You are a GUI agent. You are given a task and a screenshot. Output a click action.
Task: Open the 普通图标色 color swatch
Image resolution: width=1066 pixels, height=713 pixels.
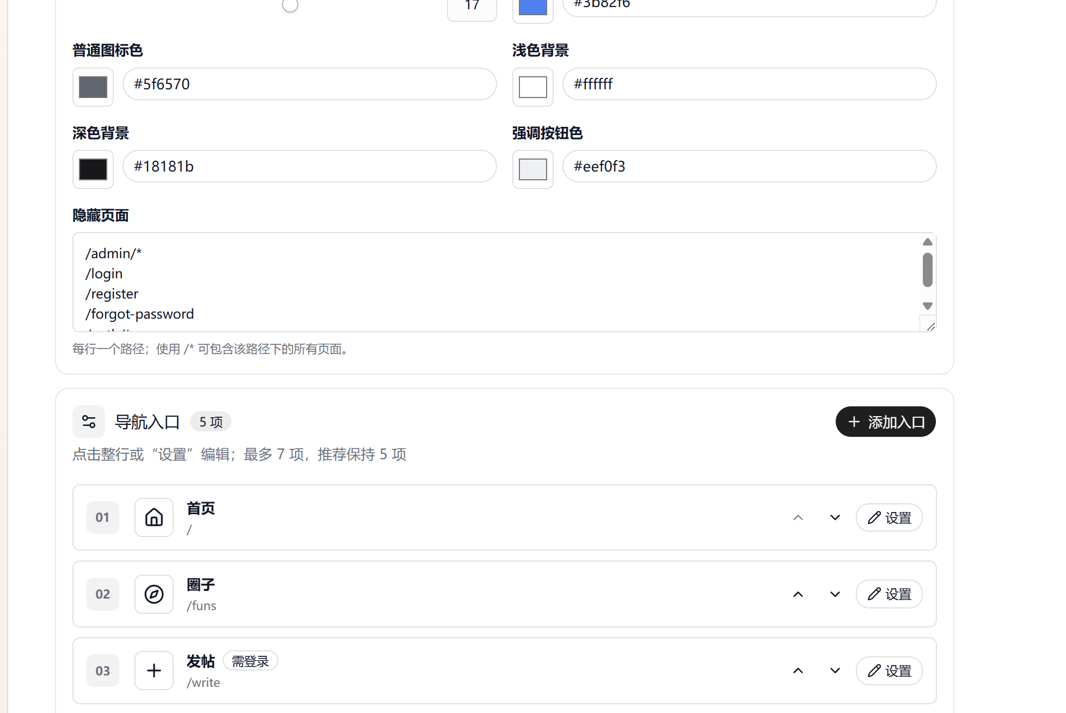tap(93, 87)
